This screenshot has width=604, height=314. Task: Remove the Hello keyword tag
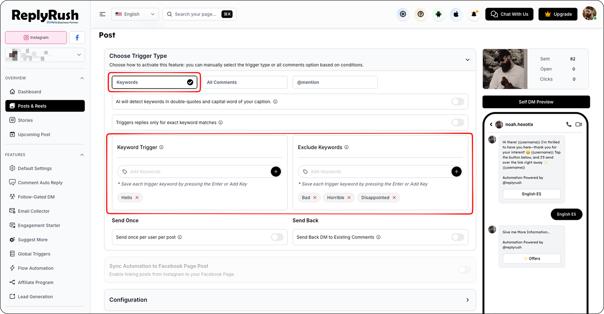pos(137,198)
